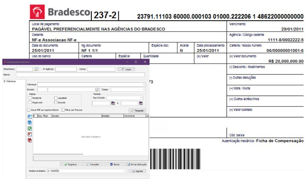The width and height of the screenshot is (306, 179).
Task: Click the cedente text NF-e Associacao NF-e
Action: click(x=54, y=40)
